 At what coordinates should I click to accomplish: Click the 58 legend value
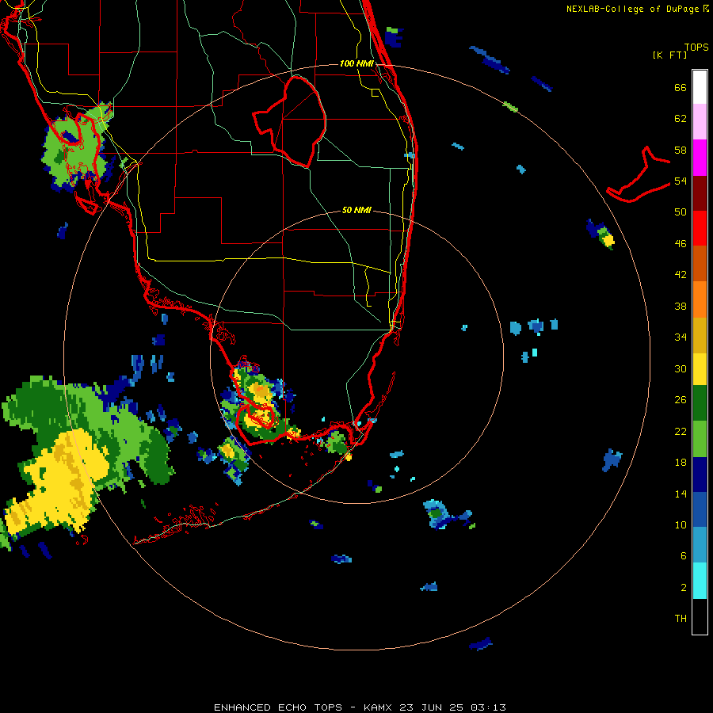click(x=681, y=150)
